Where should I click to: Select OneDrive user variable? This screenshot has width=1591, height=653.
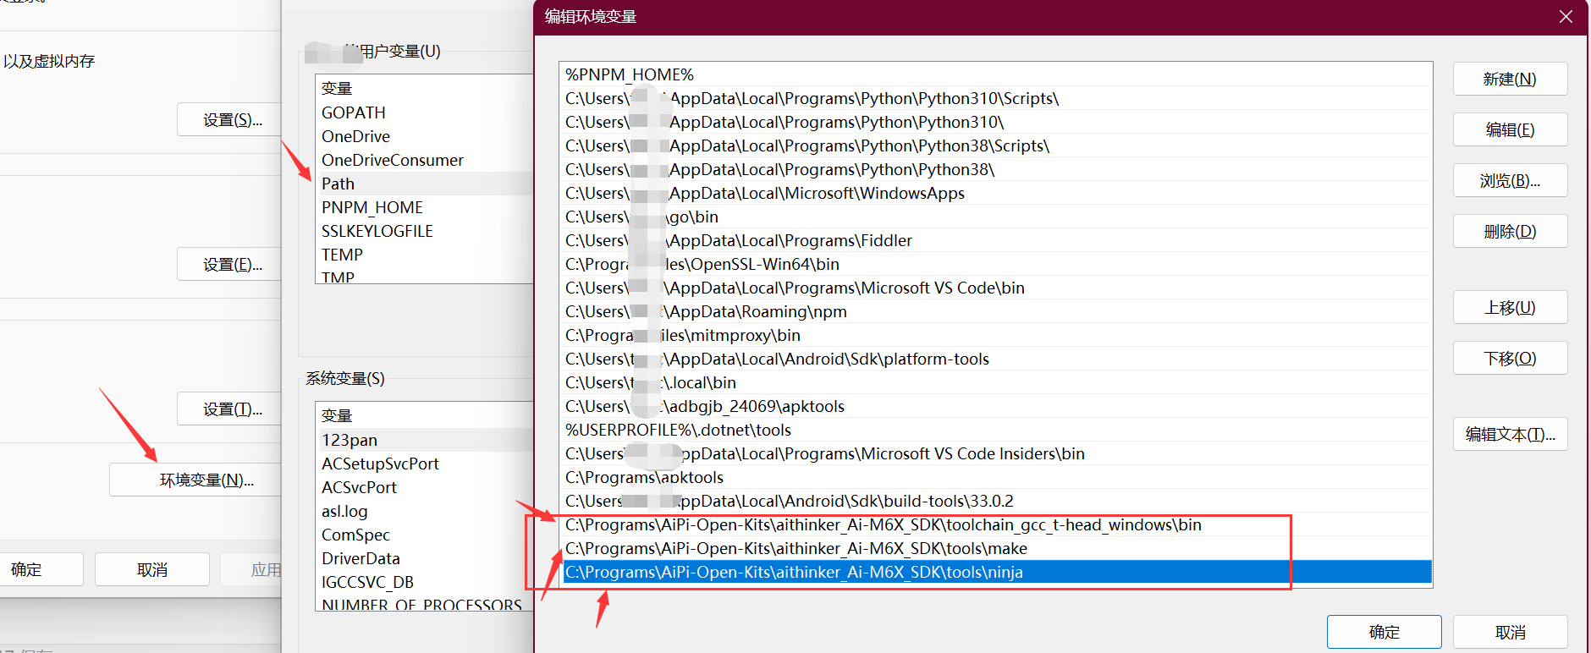[425, 136]
